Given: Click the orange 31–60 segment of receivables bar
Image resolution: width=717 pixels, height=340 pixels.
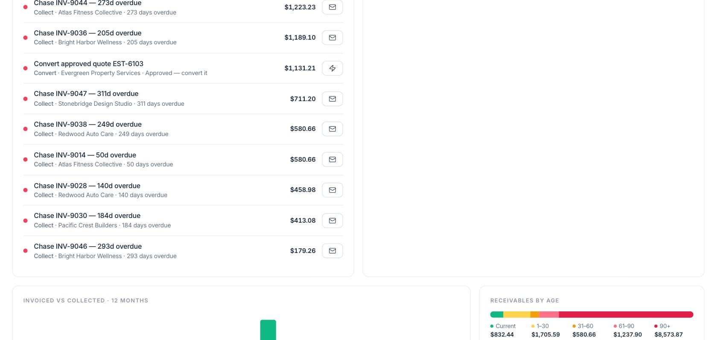Looking at the screenshot, I should (535, 314).
